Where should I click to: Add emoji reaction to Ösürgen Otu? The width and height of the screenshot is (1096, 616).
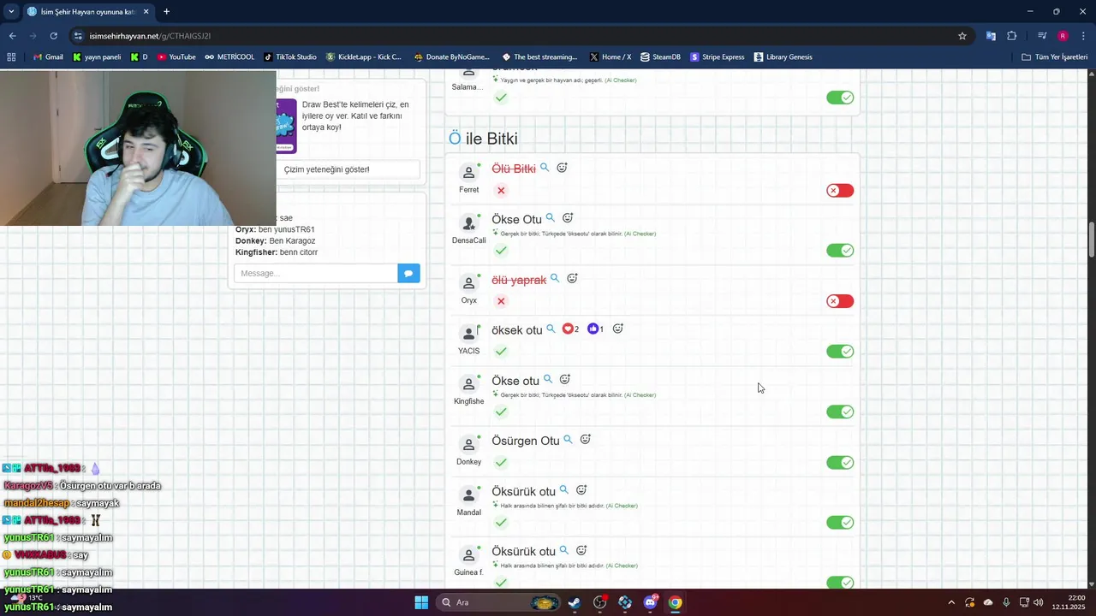pos(586,440)
